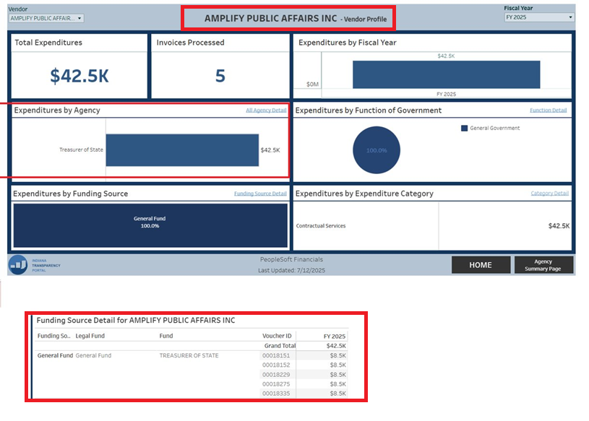The height and width of the screenshot is (421, 589).
Task: Open the Funding Source Detail link
Action: [x=260, y=194]
